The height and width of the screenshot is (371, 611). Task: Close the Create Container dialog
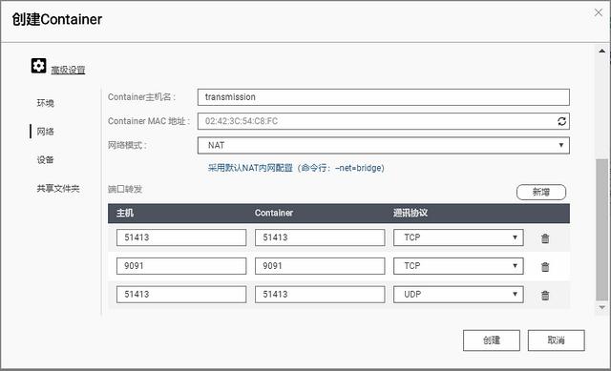(x=599, y=12)
